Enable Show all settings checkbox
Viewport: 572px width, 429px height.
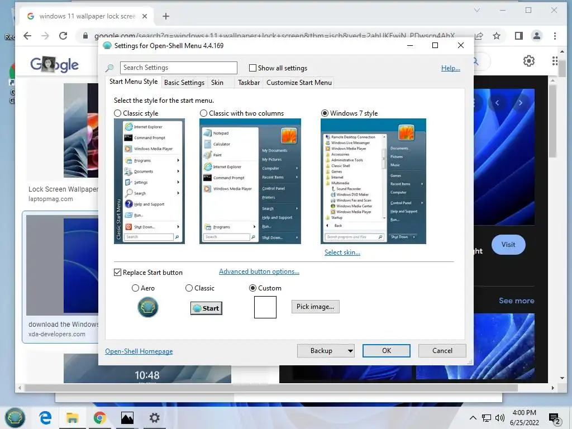[x=252, y=68]
